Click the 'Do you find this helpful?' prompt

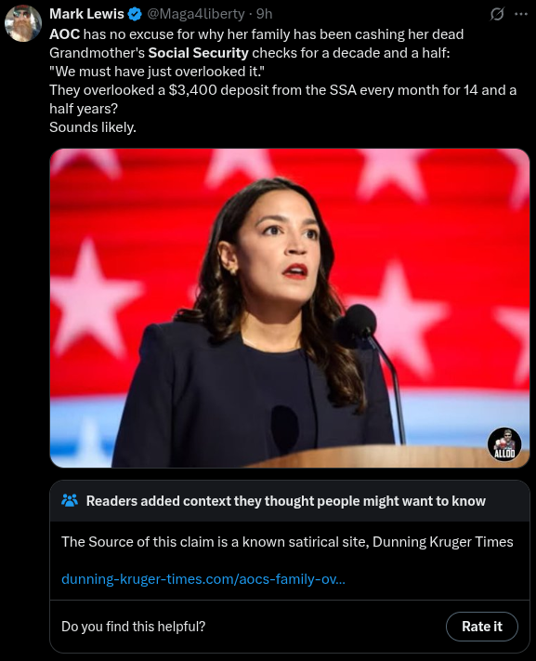(x=133, y=627)
